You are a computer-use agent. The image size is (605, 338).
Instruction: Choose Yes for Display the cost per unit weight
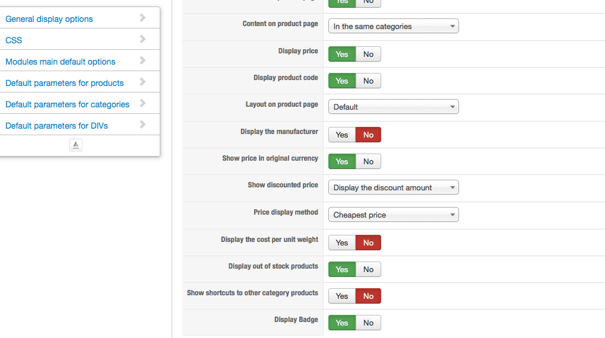click(x=342, y=243)
